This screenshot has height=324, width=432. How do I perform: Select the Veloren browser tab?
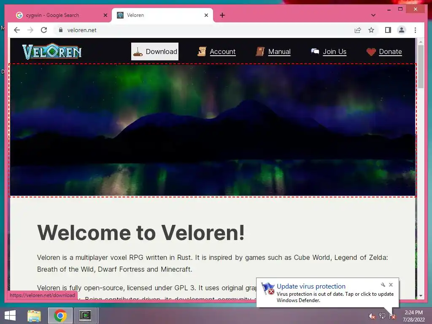point(162,15)
